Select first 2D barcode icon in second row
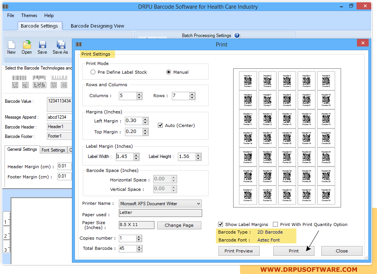Image resolution: width=377 pixels, height=274 pixels. 15,85
